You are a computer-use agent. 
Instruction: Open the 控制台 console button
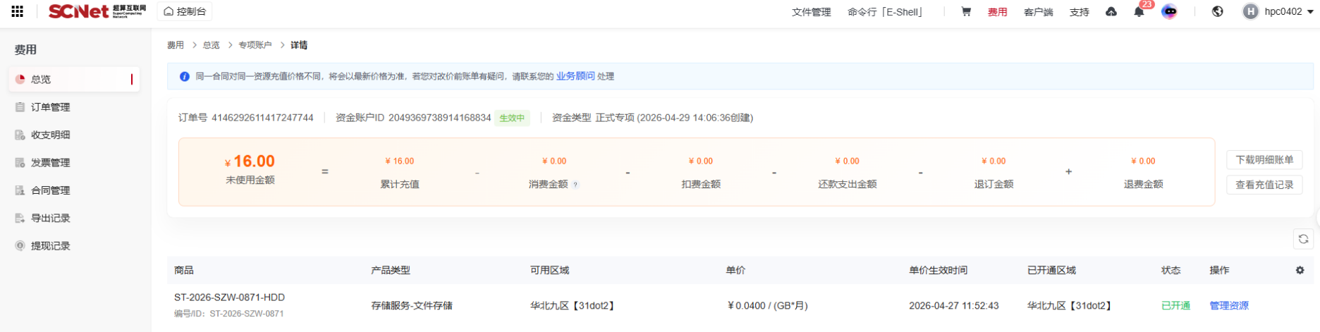[185, 11]
